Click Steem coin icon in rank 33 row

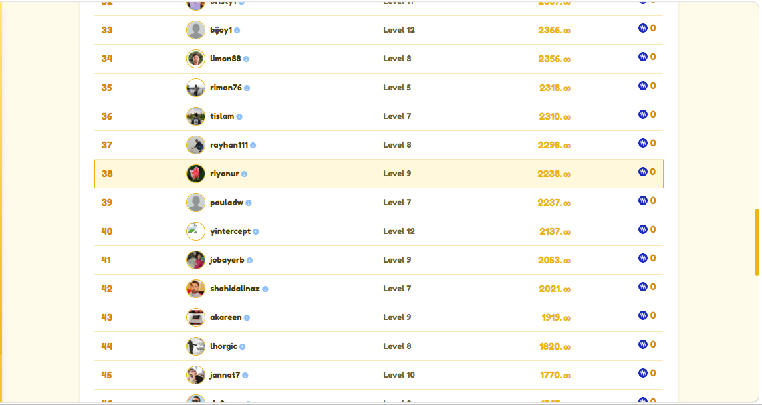tap(643, 28)
